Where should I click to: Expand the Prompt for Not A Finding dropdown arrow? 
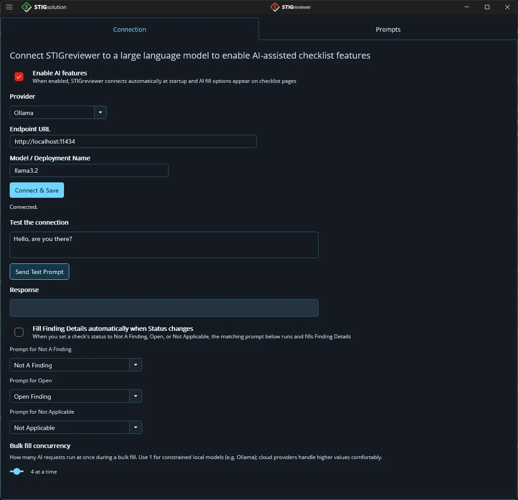click(135, 365)
